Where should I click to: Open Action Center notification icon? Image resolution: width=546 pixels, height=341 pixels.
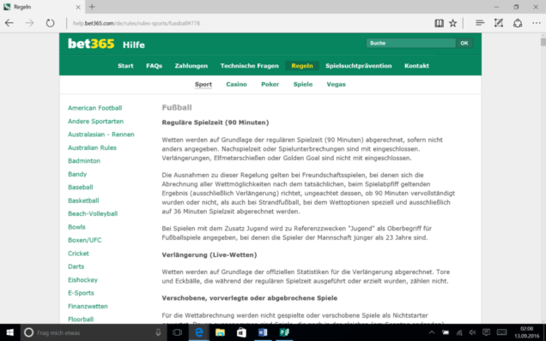tap(486, 332)
